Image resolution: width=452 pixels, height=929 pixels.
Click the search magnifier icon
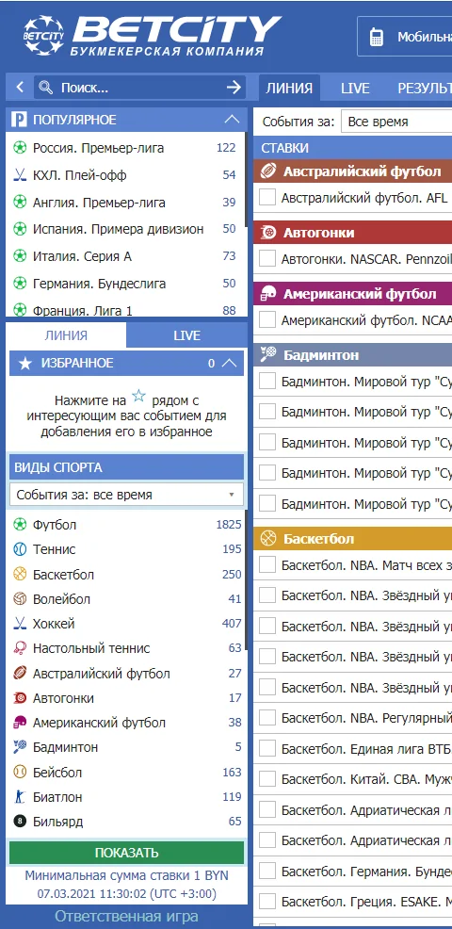pos(45,88)
